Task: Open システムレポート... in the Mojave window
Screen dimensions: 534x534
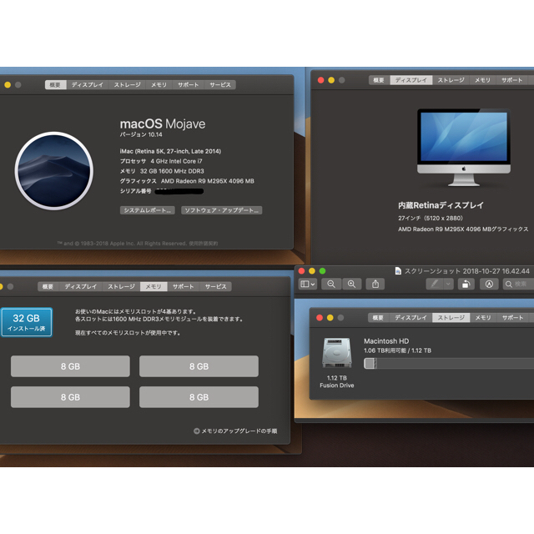Action: pos(148,210)
